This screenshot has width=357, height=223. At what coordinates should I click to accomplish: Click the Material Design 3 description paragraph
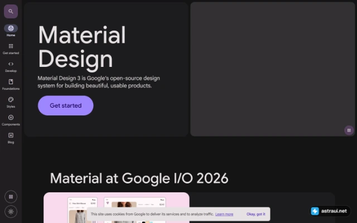click(x=99, y=82)
